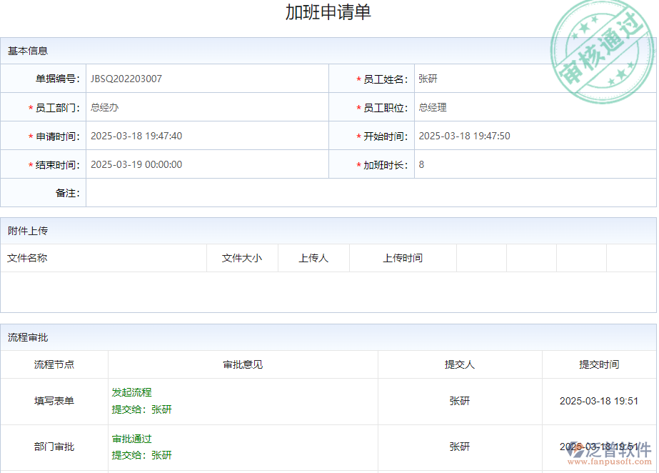Viewport: 659px width, 473px height.
Task: Click into the empty 备注 field
Action: coord(370,193)
